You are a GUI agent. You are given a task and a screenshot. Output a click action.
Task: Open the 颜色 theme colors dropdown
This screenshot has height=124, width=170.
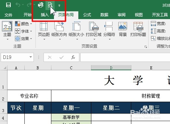point(23,24)
